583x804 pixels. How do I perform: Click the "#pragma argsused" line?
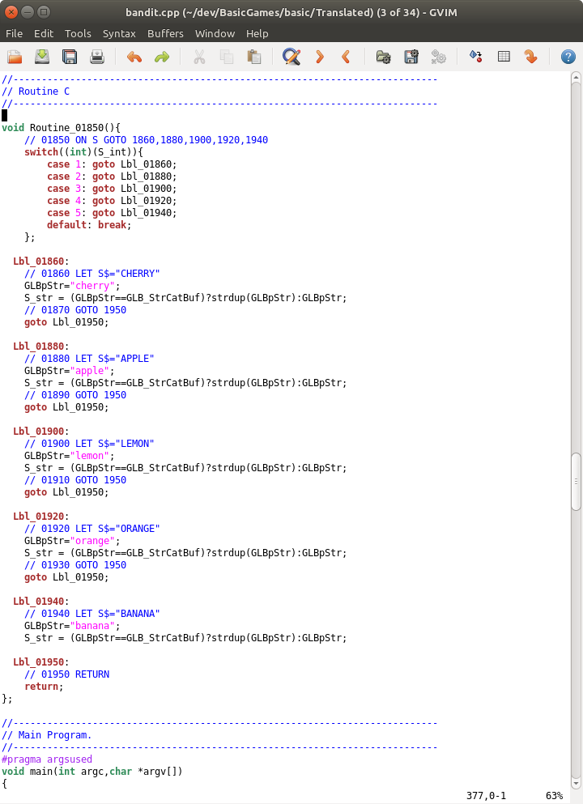[47, 759]
